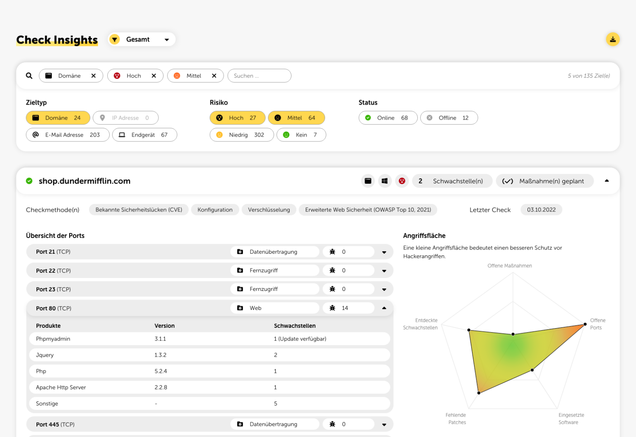Expand the Port 23 row

(384, 289)
